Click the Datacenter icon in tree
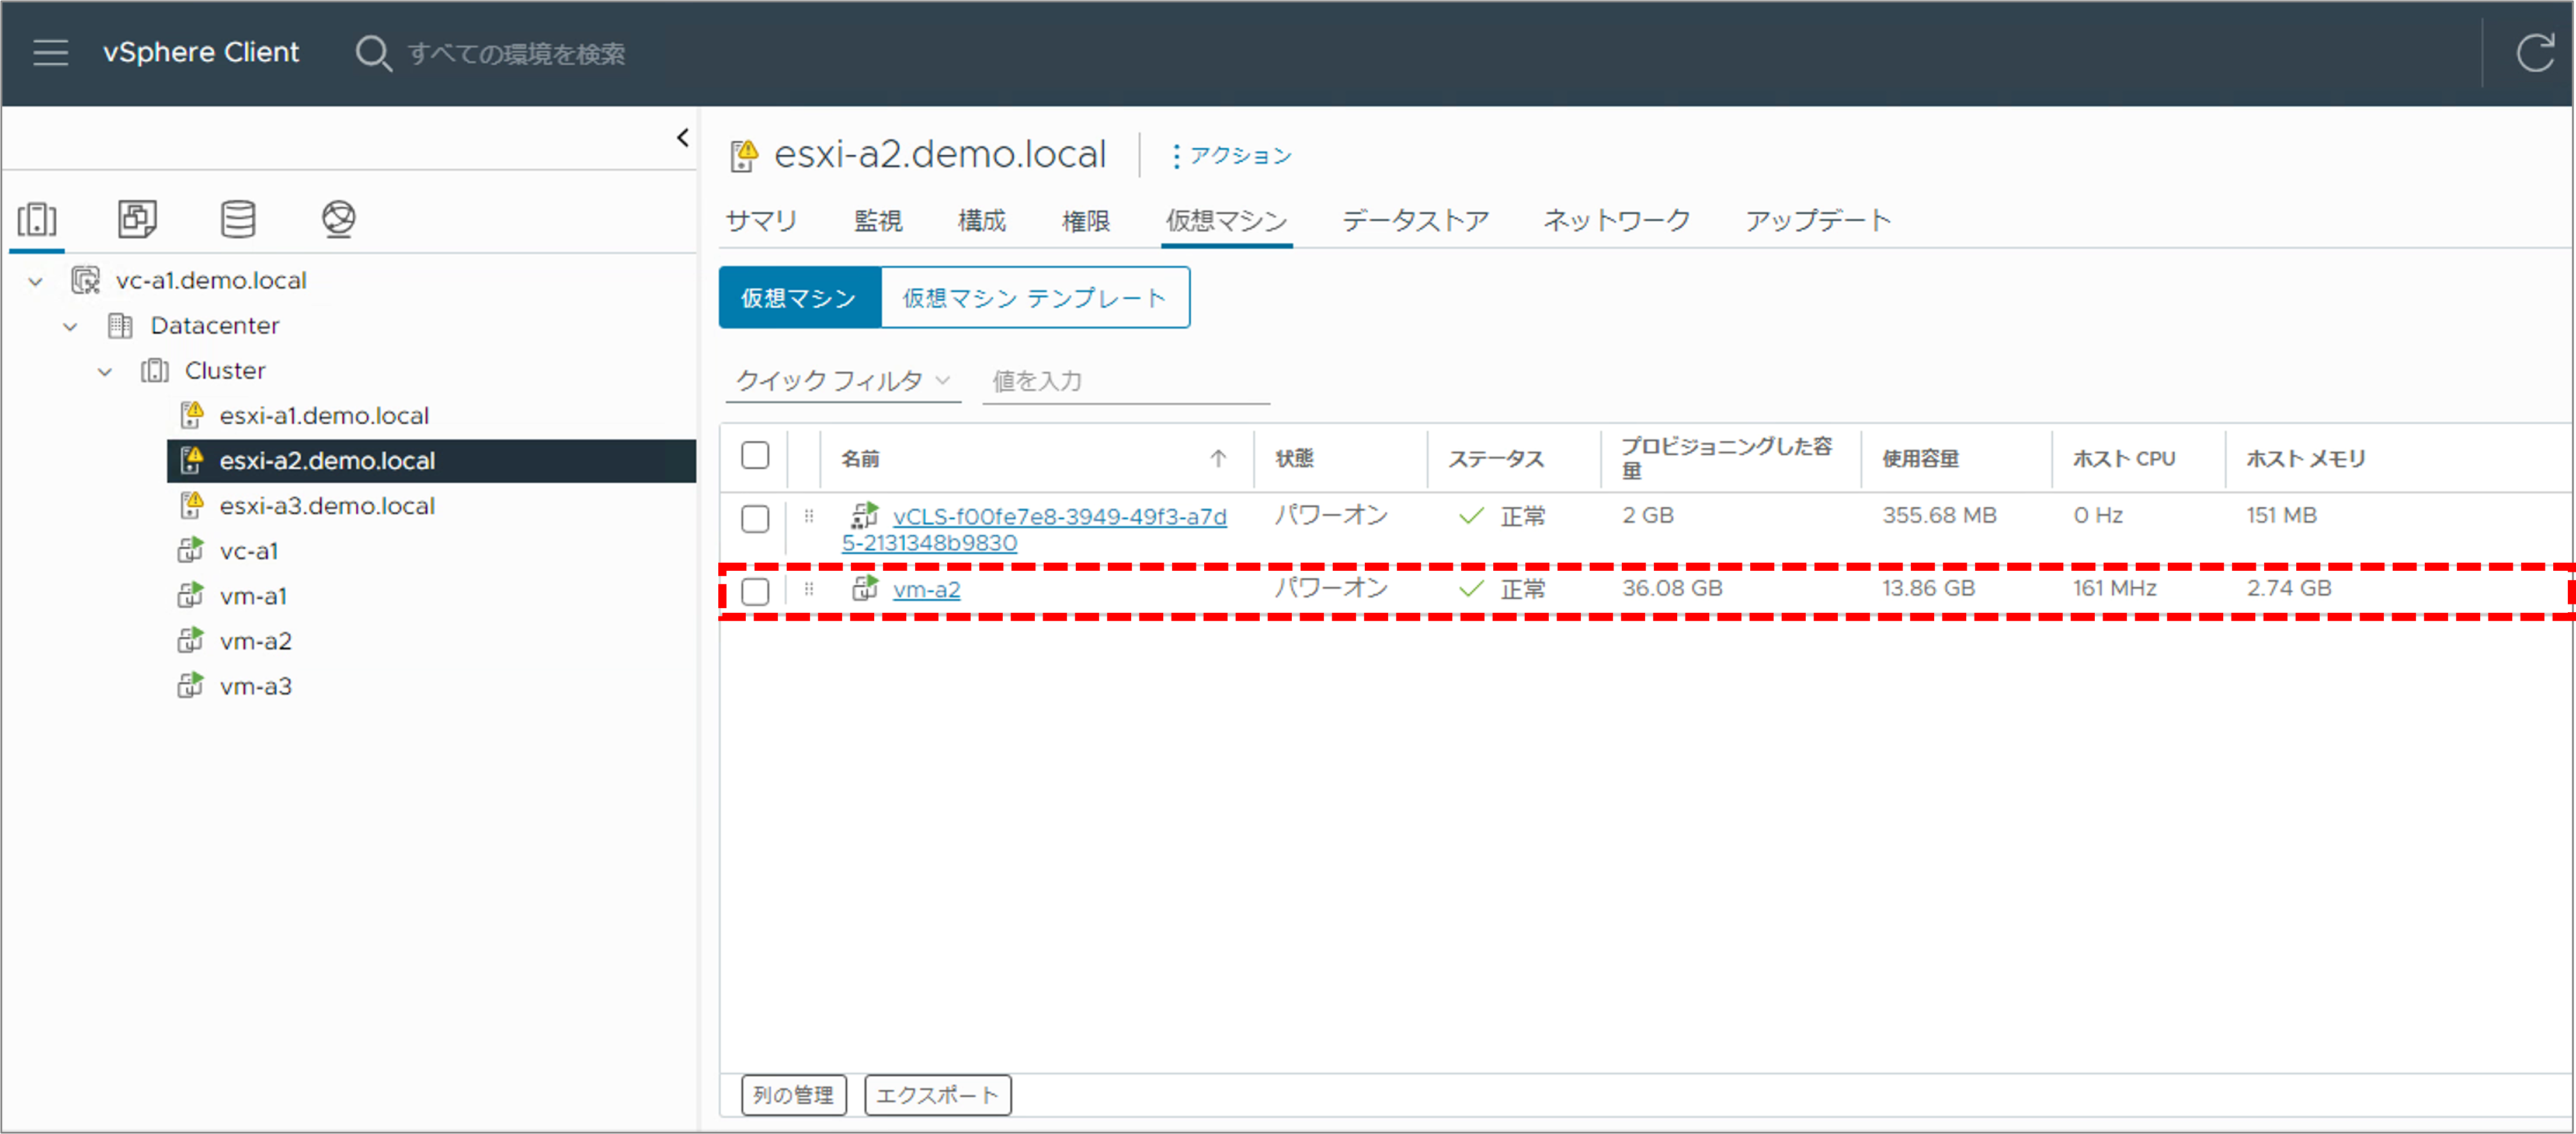Viewport: 2576px width, 1134px height. pos(120,326)
